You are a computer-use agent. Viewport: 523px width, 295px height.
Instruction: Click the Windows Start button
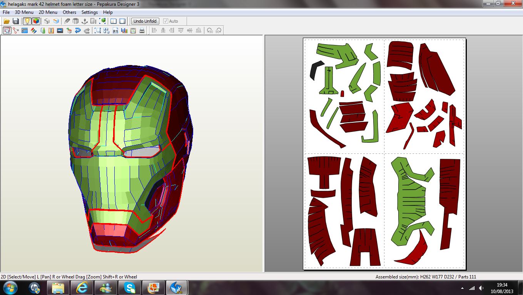[x=10, y=288]
